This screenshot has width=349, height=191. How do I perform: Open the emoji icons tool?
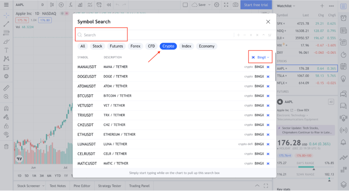coord(6,76)
